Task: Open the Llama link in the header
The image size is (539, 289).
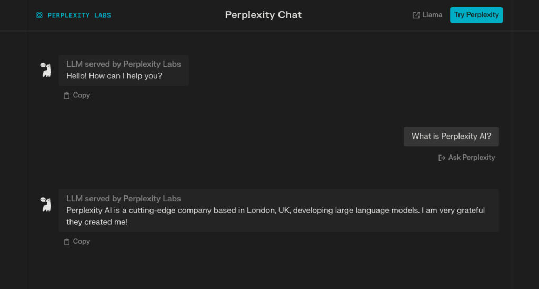Action: pyautogui.click(x=427, y=15)
